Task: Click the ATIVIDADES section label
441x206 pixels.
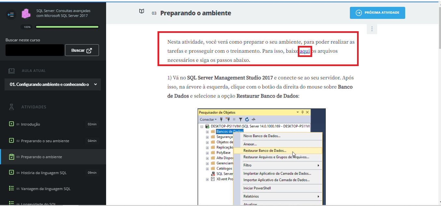Action: point(34,107)
